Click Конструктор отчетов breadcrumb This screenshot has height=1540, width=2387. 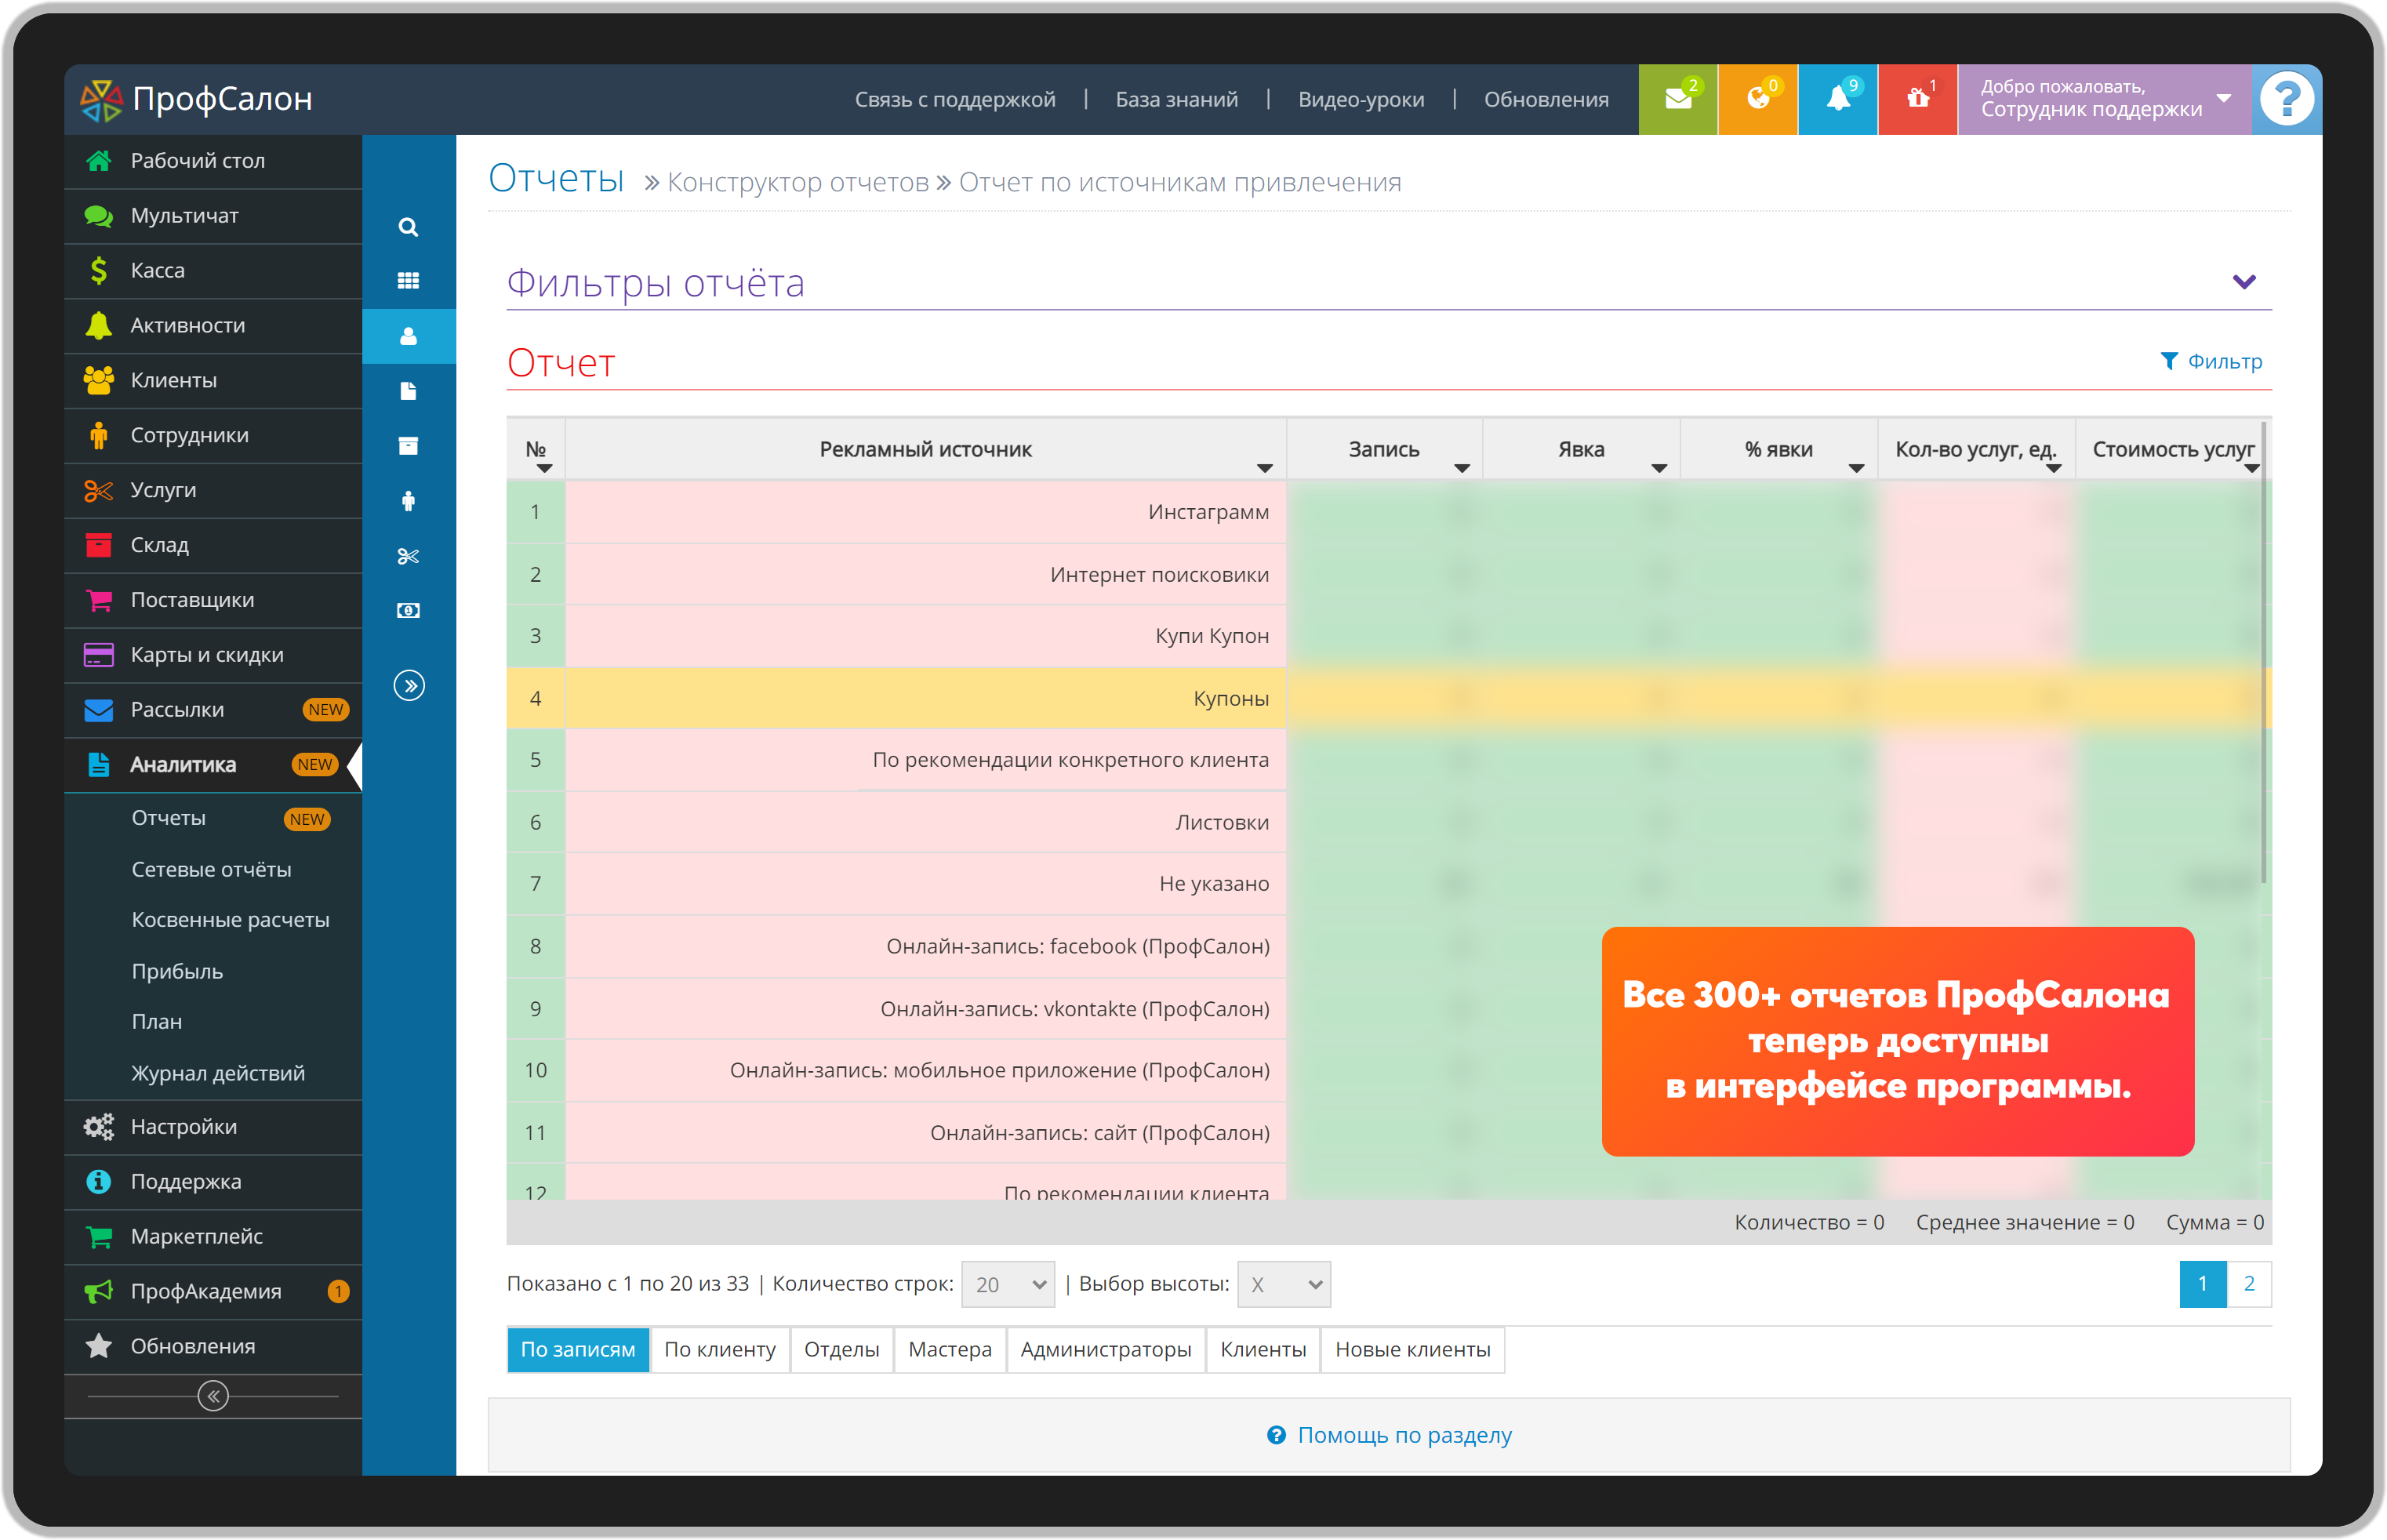coord(798,183)
